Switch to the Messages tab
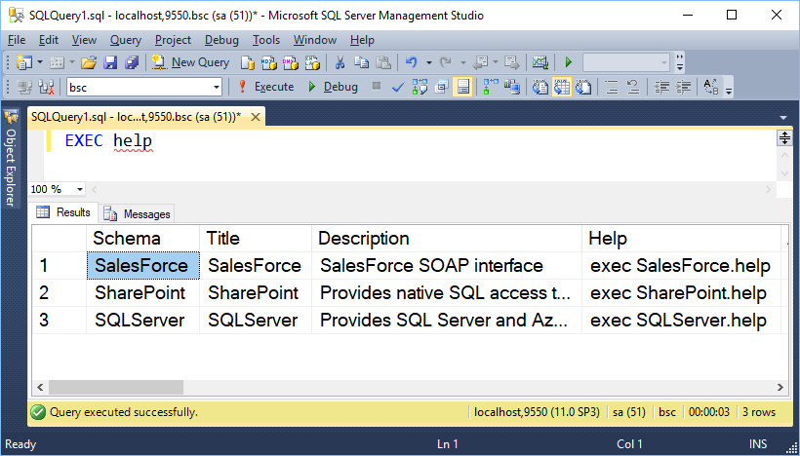This screenshot has width=800, height=456. pyautogui.click(x=138, y=214)
